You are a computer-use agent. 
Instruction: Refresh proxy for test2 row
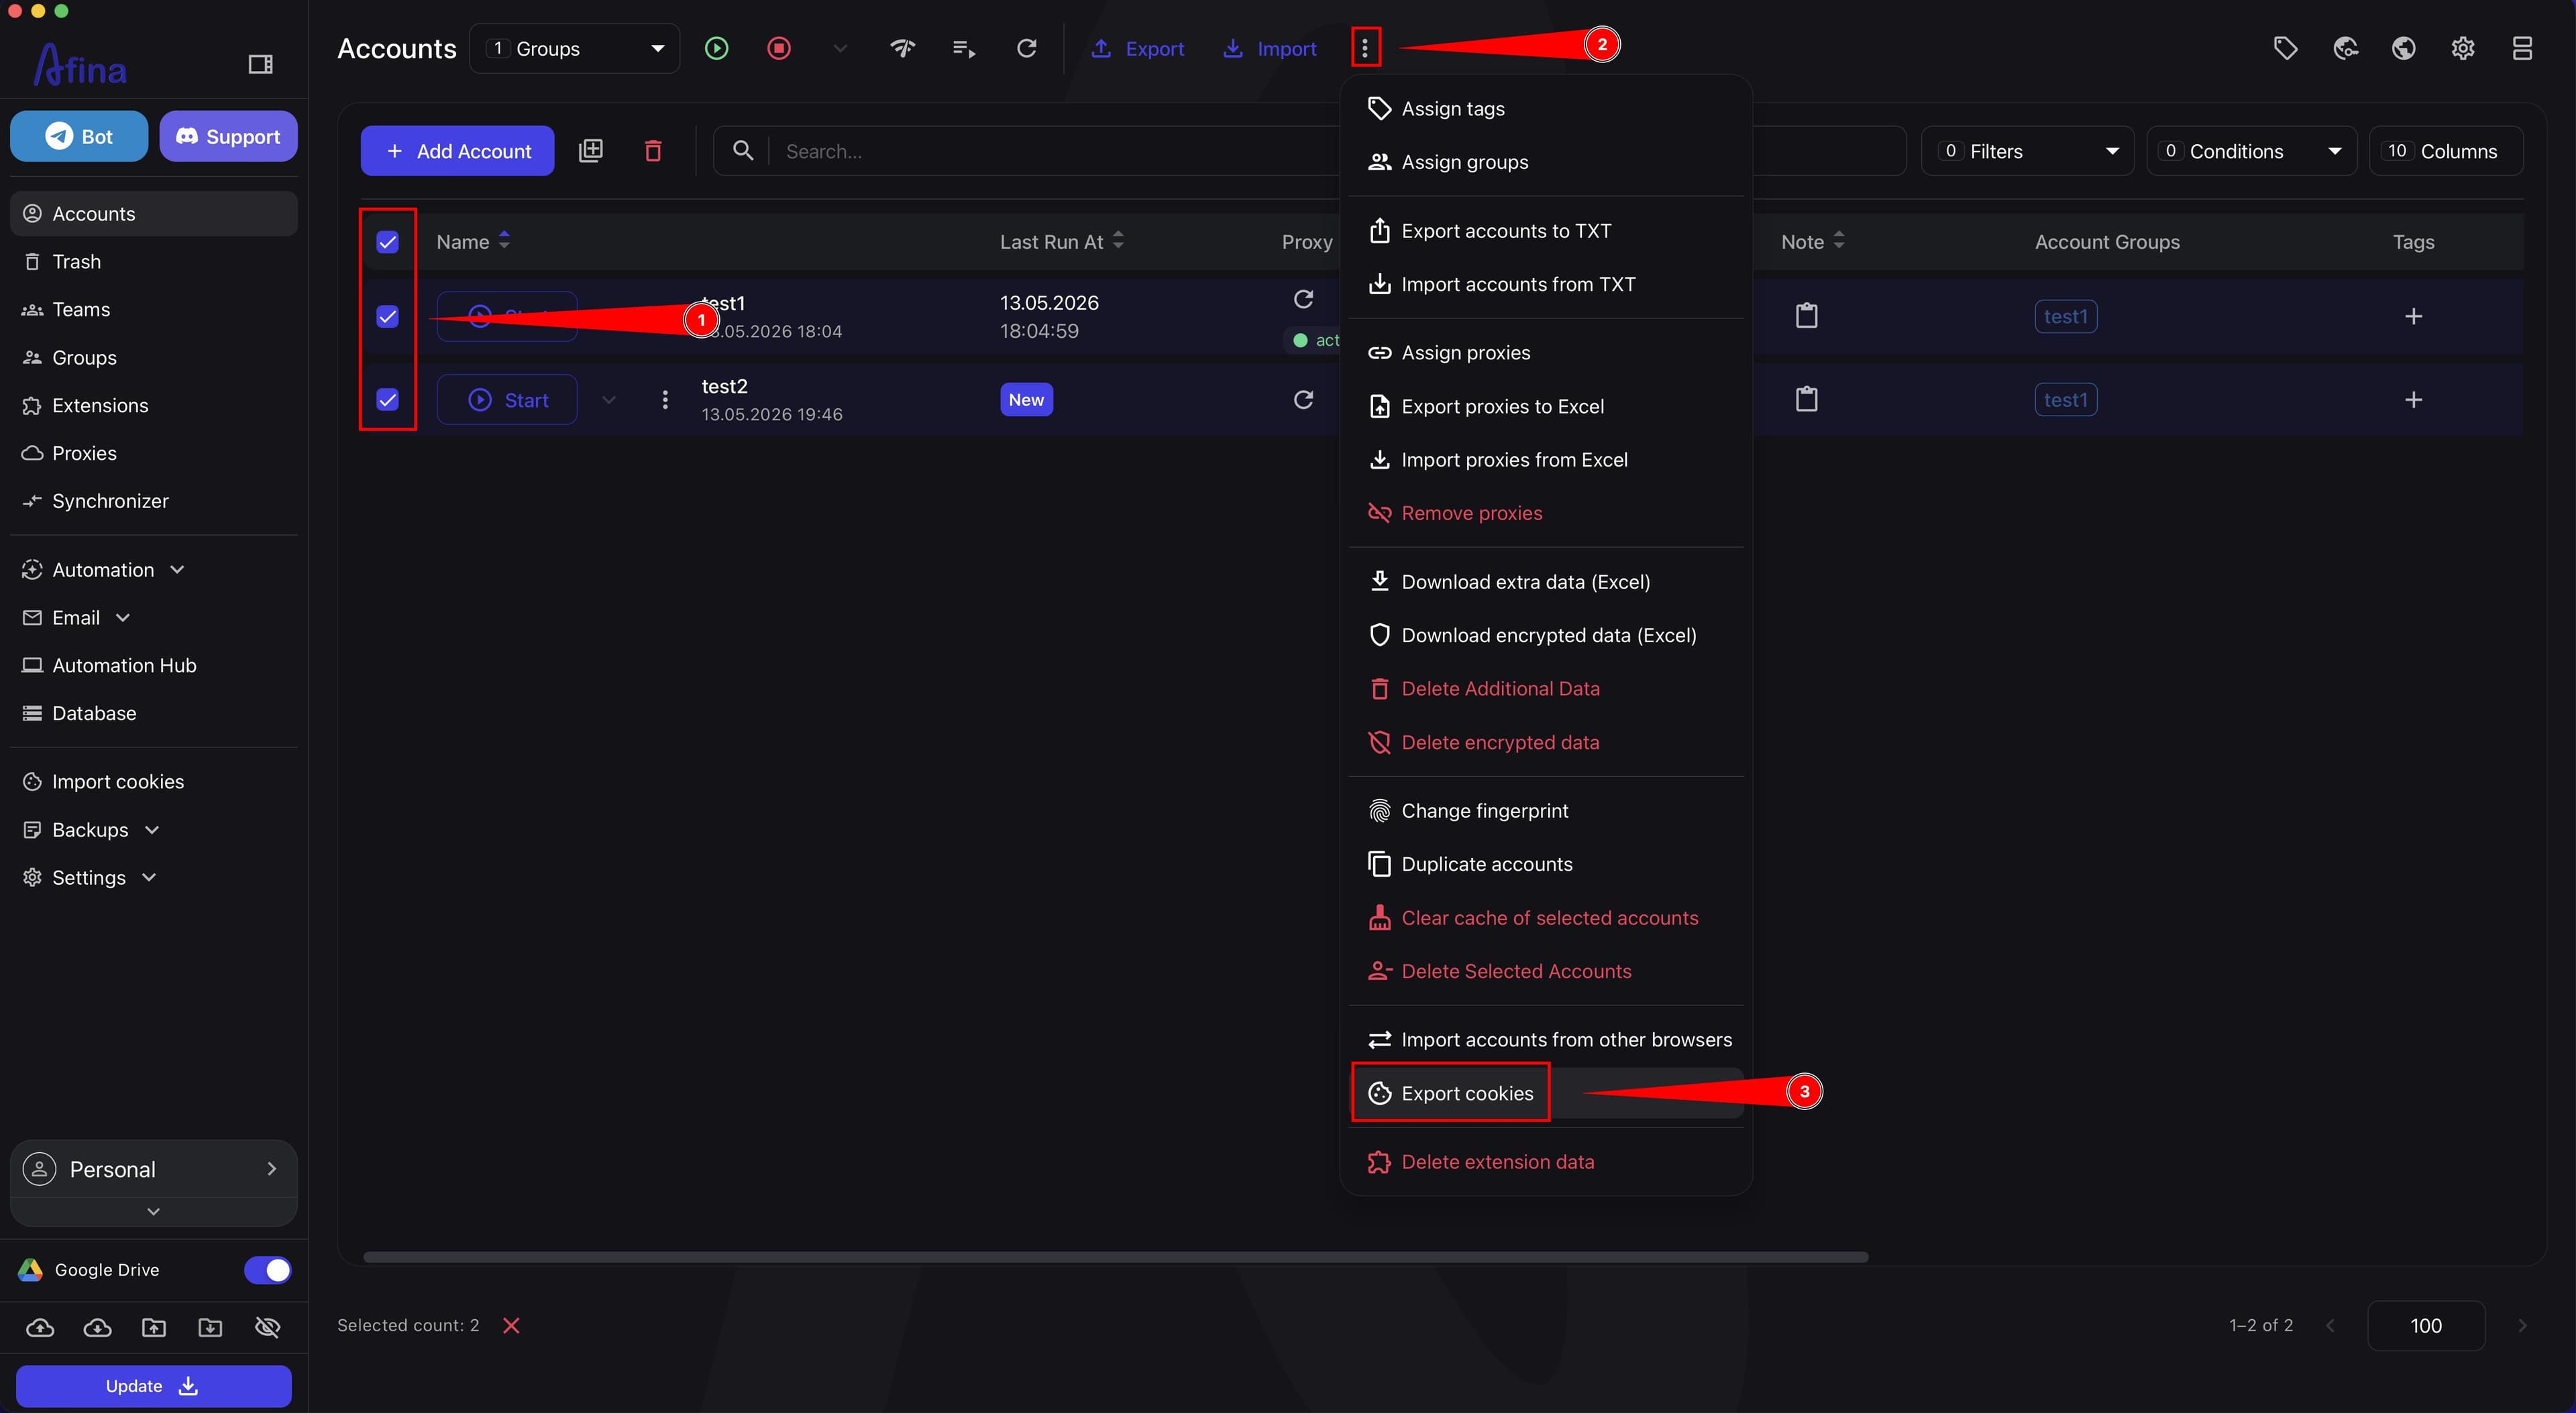(1303, 400)
